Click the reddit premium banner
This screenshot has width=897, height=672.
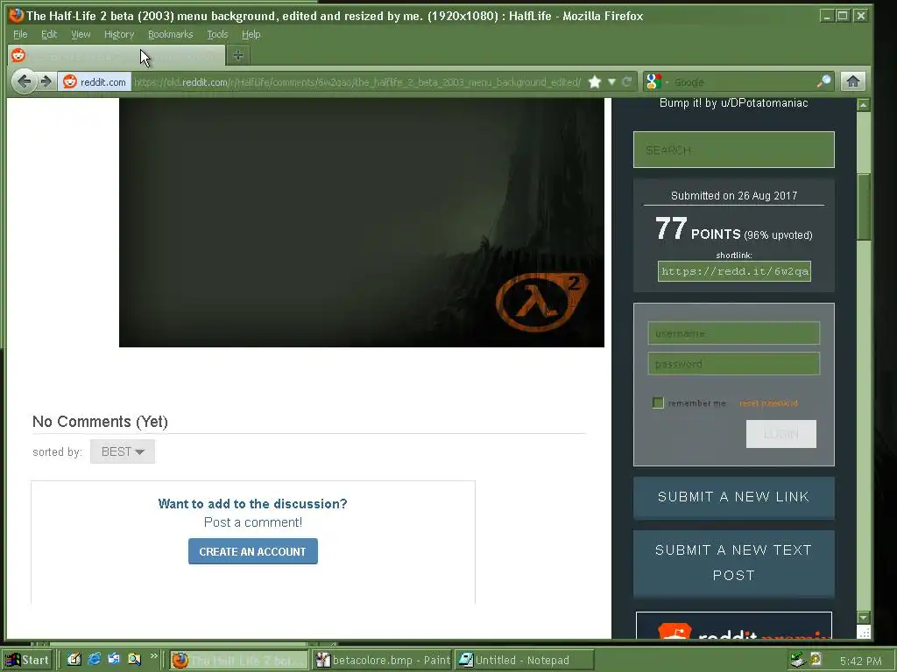734,625
